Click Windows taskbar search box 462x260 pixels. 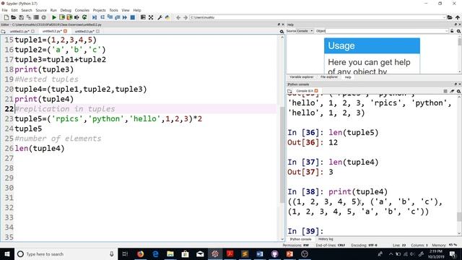(x=66, y=253)
